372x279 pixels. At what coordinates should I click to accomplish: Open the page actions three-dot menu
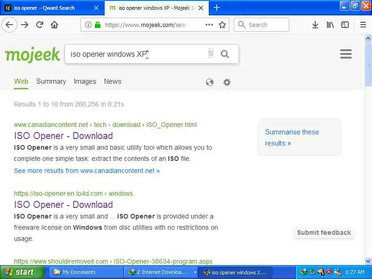point(209,25)
